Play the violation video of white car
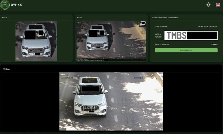The height and width of the screenshot is (134, 223). click(111, 101)
